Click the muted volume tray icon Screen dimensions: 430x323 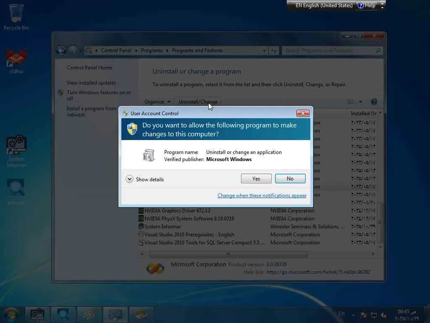click(x=383, y=315)
